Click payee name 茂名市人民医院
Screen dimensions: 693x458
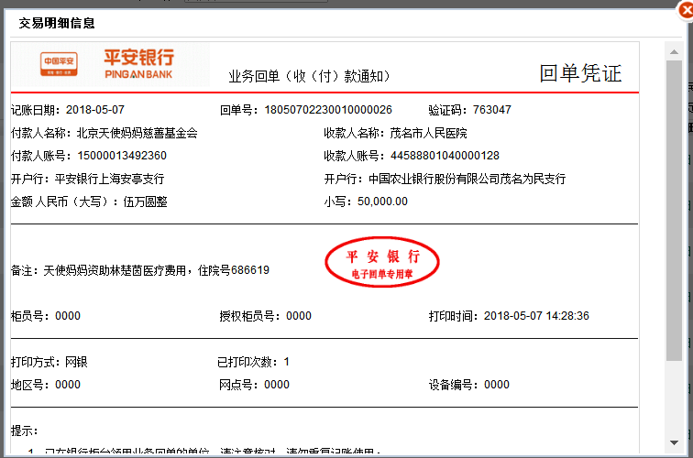tap(428, 133)
